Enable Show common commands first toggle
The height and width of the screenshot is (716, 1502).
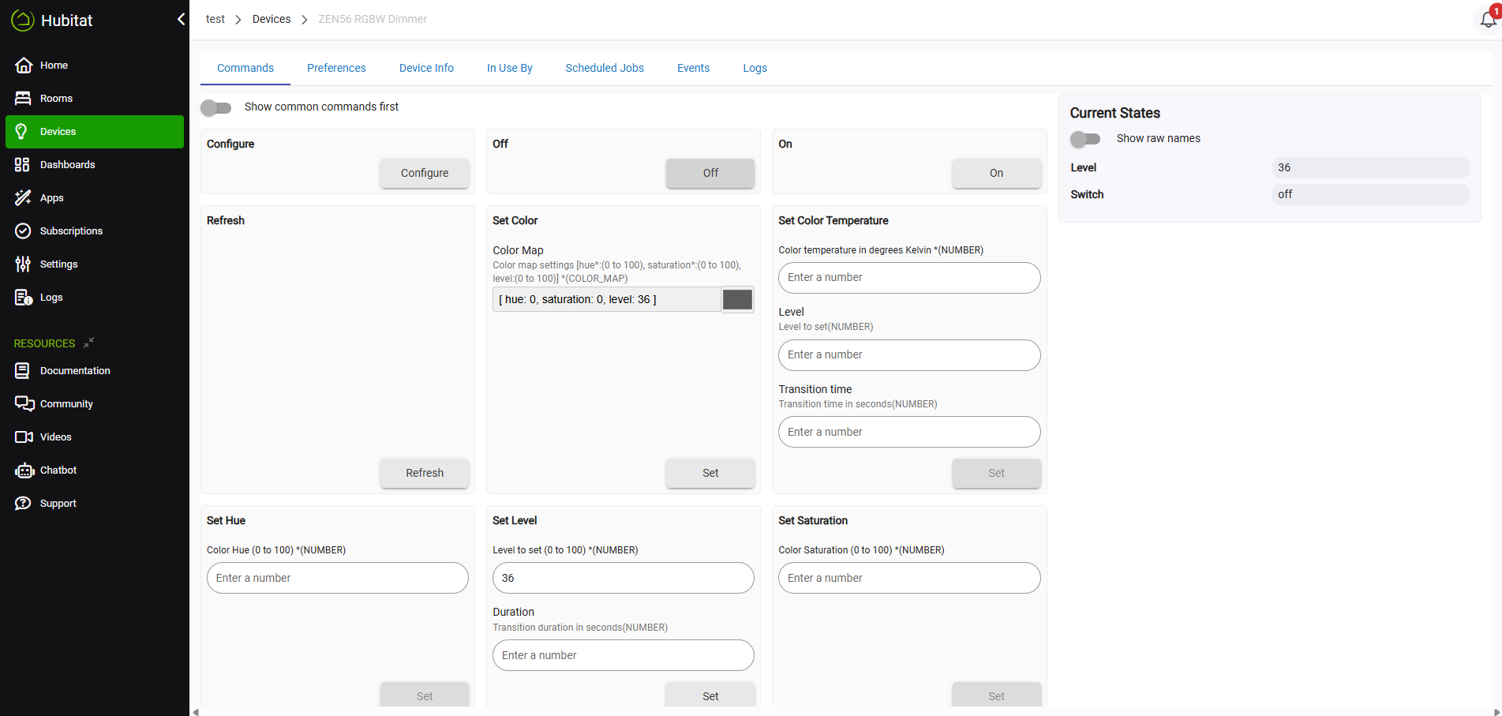(216, 107)
